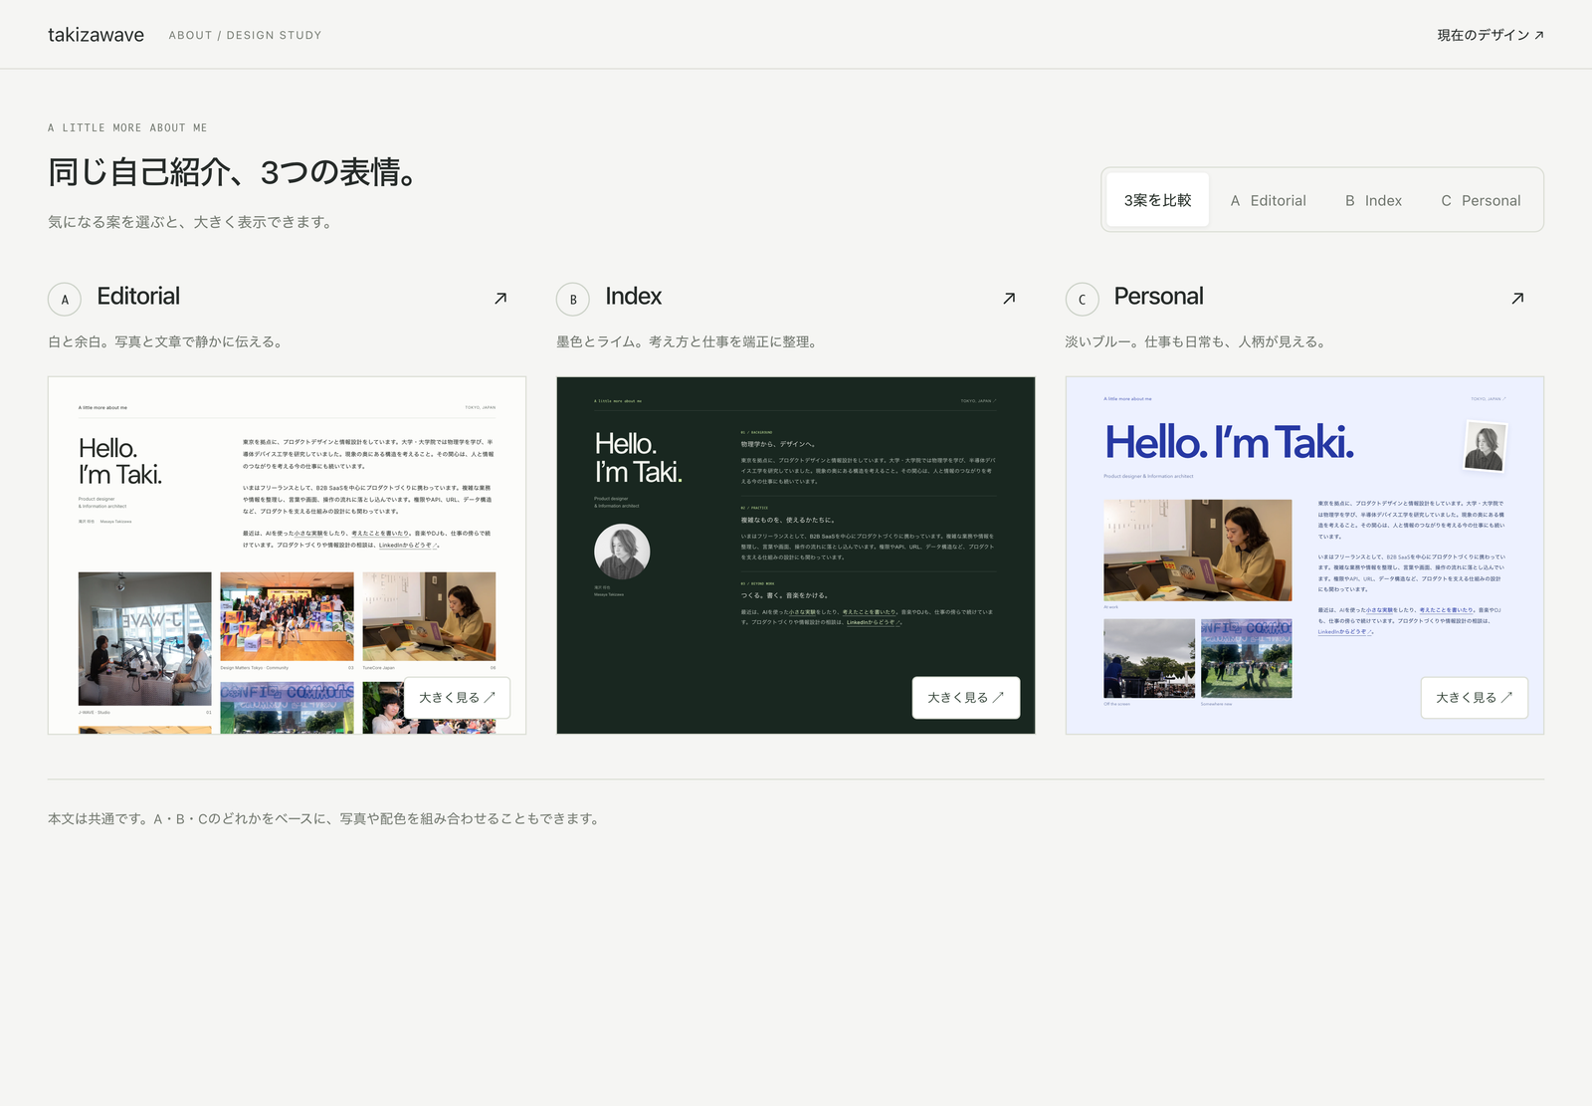1592x1106 pixels.
Task: Open the Personal heading link
Action: pos(1158,297)
